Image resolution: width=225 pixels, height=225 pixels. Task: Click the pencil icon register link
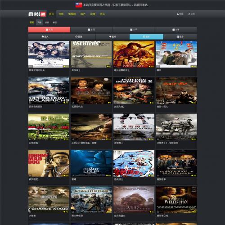pyautogui.click(x=191, y=14)
